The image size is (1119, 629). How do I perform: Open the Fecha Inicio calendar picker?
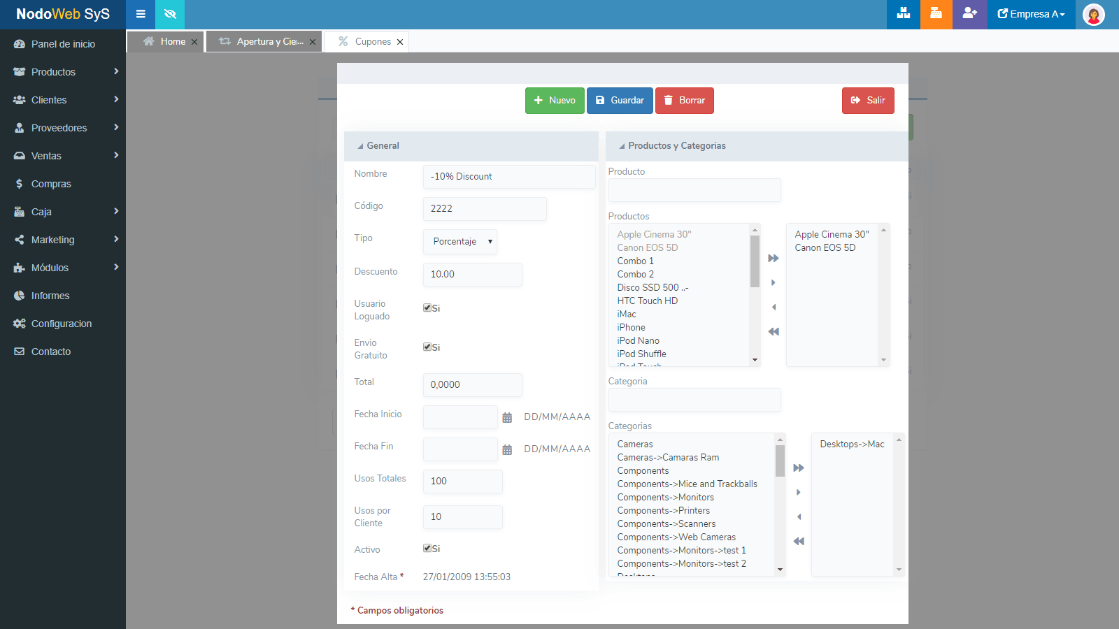507,417
